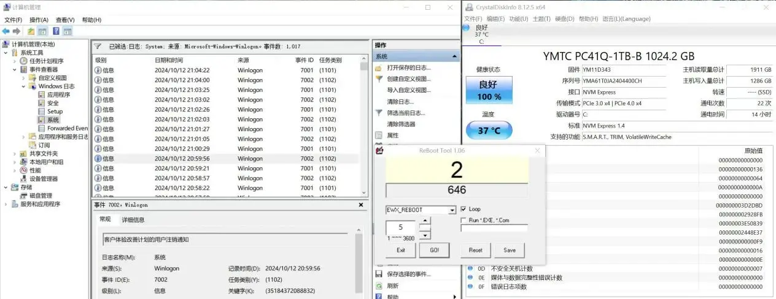Click 导入自定义视图 in the Actions pane
This screenshot has height=299, width=776.
(409, 90)
